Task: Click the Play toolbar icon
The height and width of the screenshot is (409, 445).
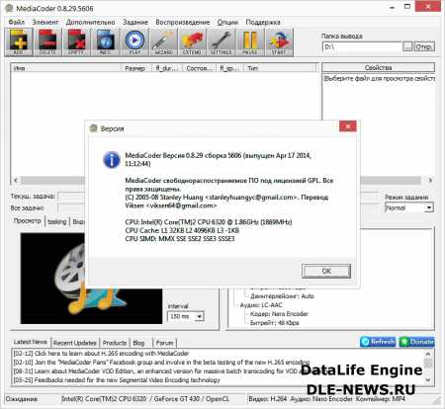Action: 134,41
